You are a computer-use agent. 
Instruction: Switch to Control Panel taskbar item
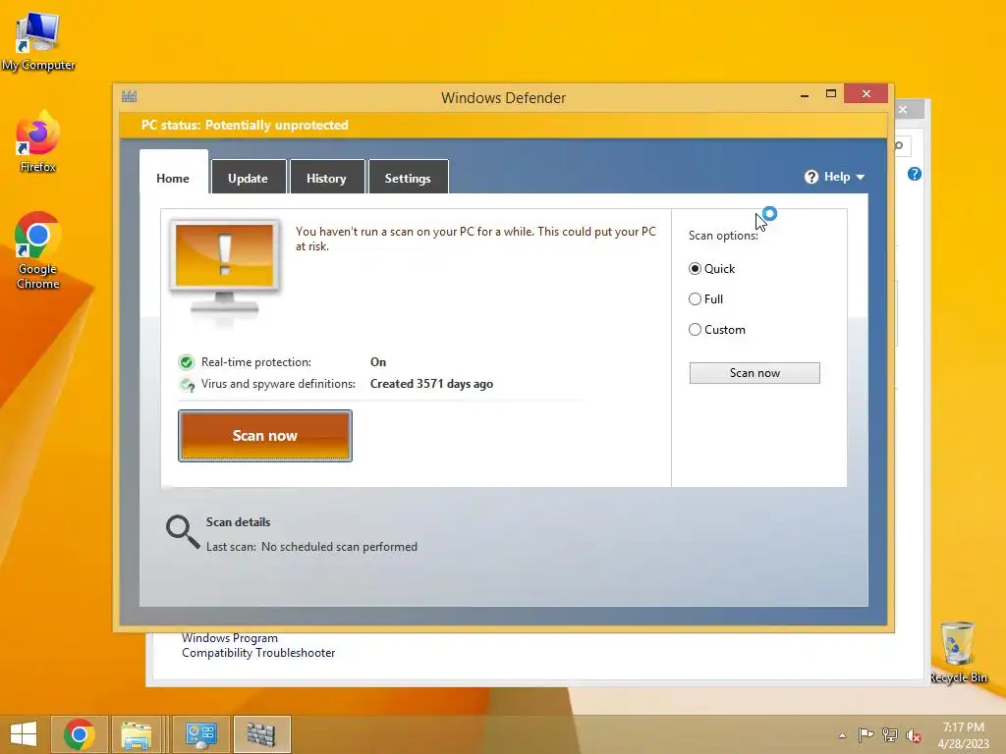(x=200, y=734)
